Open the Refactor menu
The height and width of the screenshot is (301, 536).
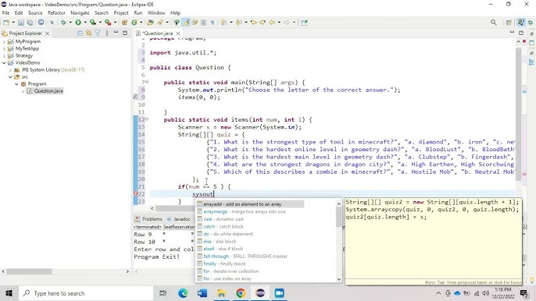click(x=56, y=13)
